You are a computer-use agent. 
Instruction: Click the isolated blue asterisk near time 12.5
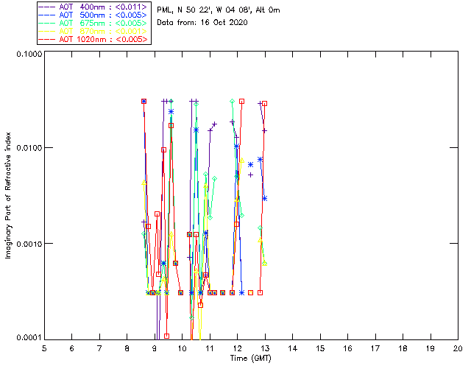tap(250, 164)
